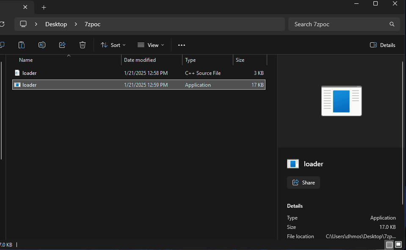Screen dimensions: 406x250
Task: Click the search magnifier icon
Action: [392, 24]
